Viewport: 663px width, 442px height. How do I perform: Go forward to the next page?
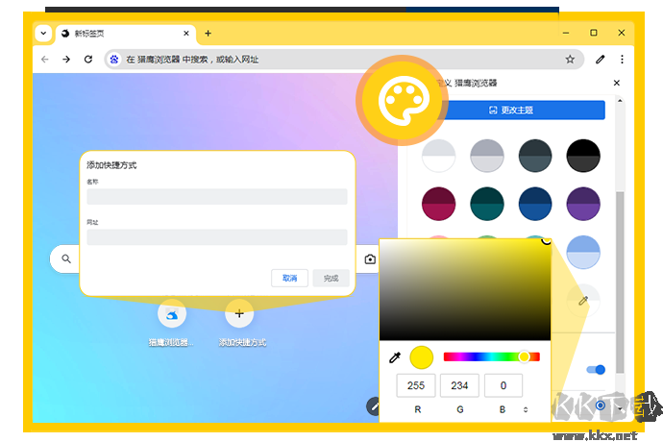66,60
